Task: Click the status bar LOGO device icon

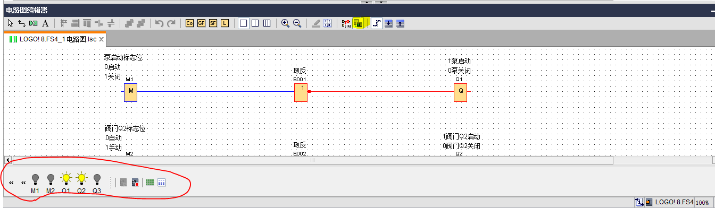Action: pos(649,202)
